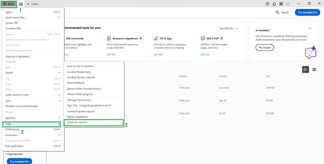Select Generate system report...

94,111
